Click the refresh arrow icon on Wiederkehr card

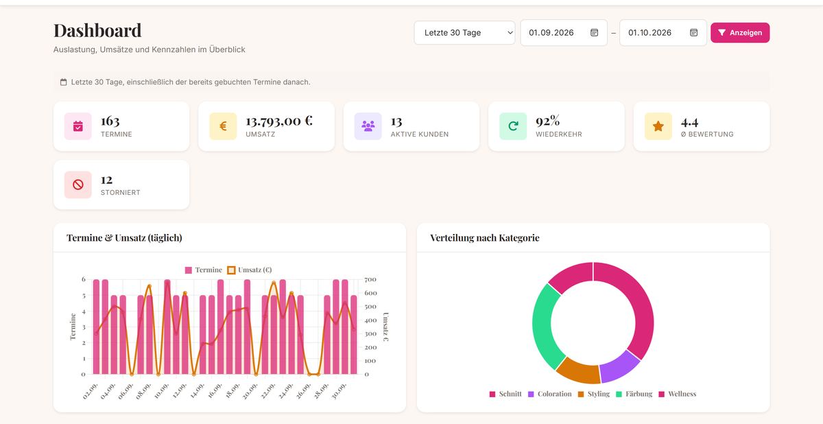pos(513,126)
